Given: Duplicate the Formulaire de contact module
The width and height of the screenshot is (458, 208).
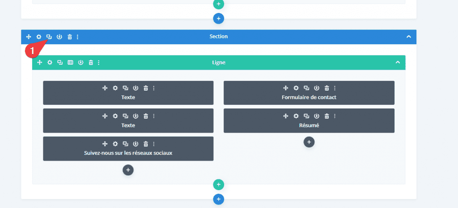Looking at the screenshot, I should click(306, 88).
